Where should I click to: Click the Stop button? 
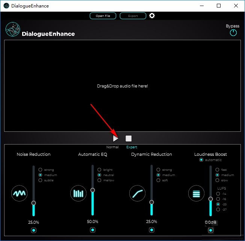click(x=129, y=139)
